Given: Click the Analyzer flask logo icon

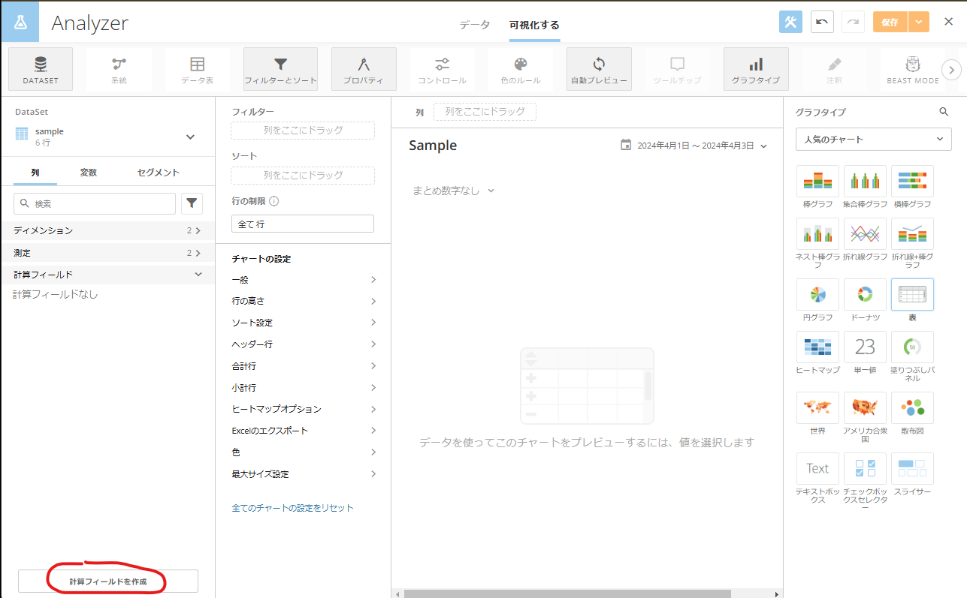Looking at the screenshot, I should 20,23.
